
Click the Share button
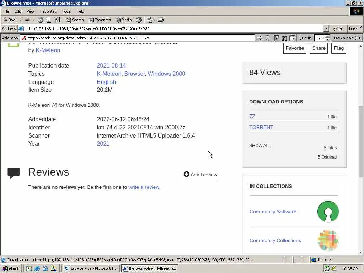coord(319,48)
